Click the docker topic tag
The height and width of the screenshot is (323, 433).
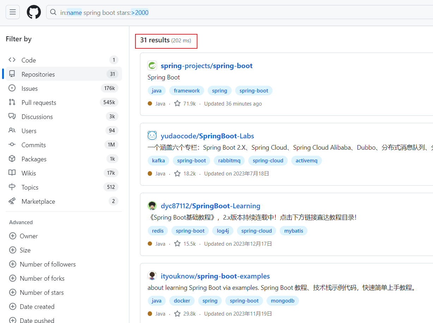[x=182, y=301]
